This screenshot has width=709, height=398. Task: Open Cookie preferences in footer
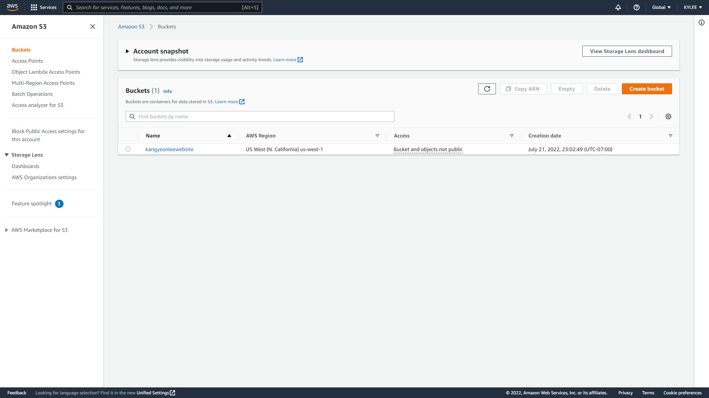tap(682, 393)
